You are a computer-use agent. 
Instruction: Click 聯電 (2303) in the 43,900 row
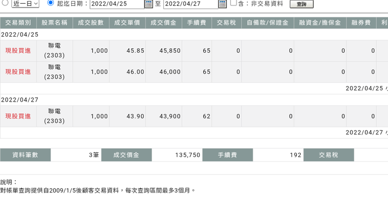pyautogui.click(x=54, y=116)
